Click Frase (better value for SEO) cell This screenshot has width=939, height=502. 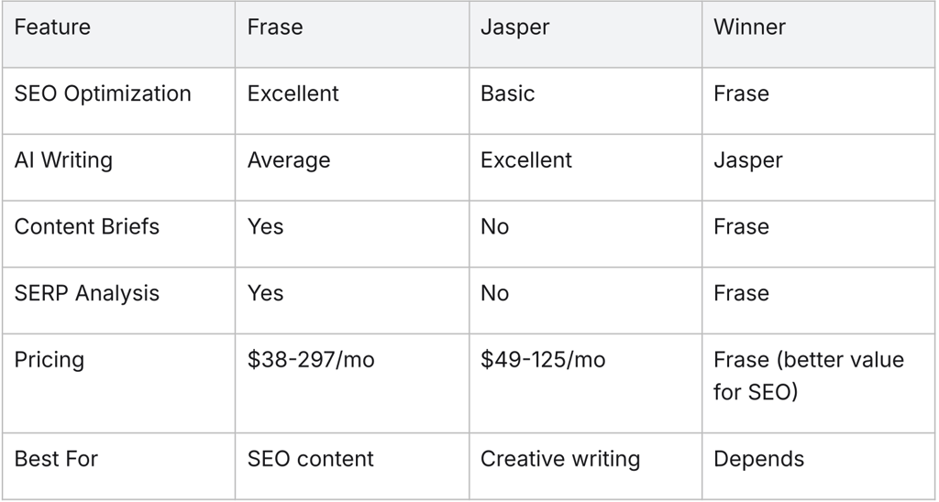[808, 376]
